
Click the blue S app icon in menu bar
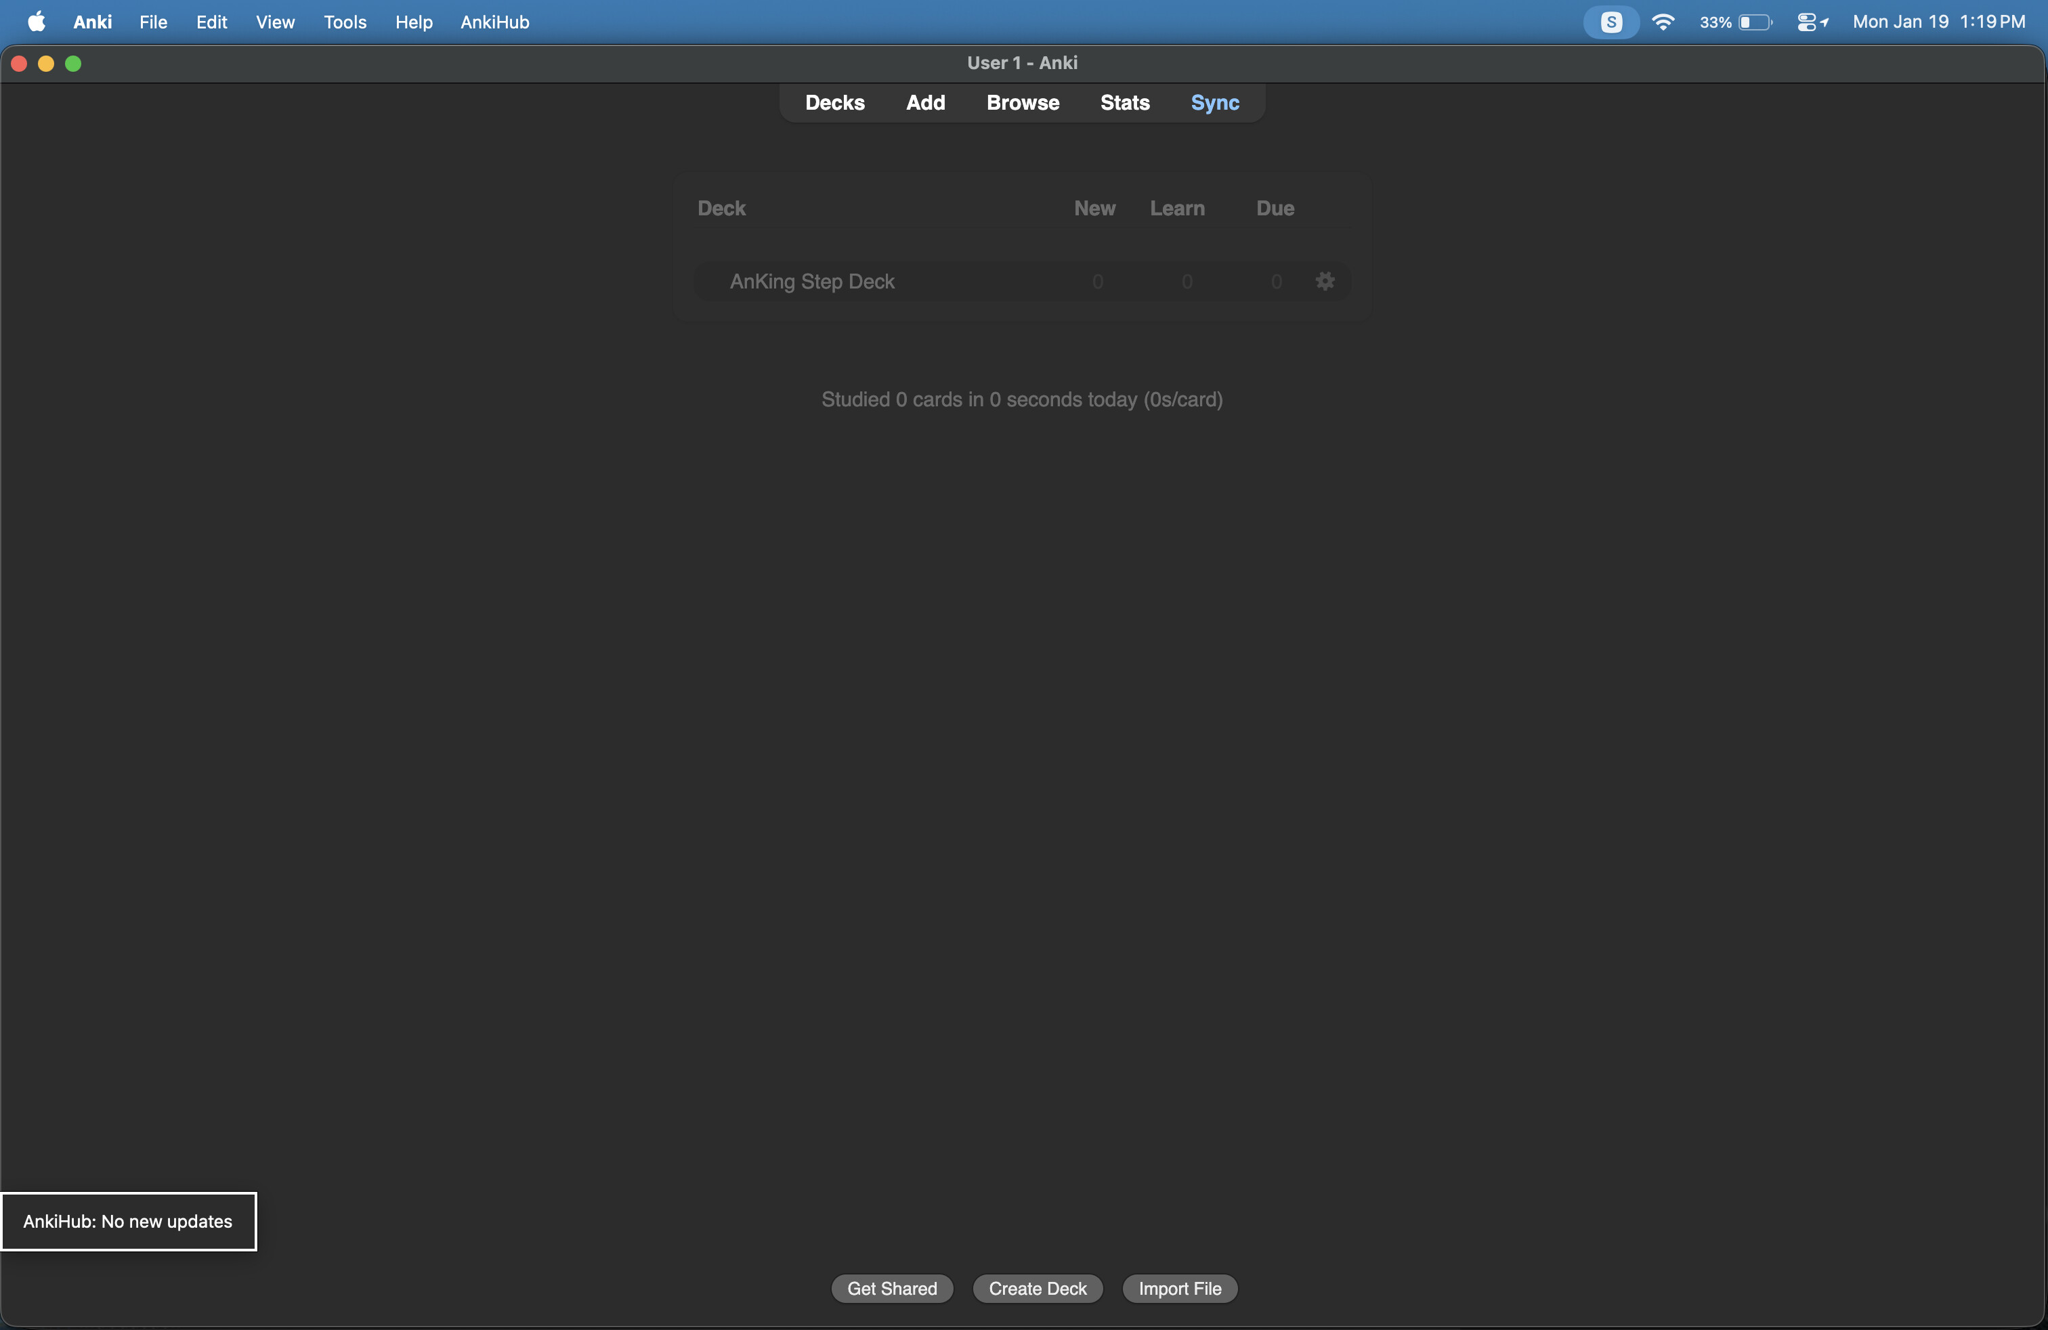point(1611,22)
